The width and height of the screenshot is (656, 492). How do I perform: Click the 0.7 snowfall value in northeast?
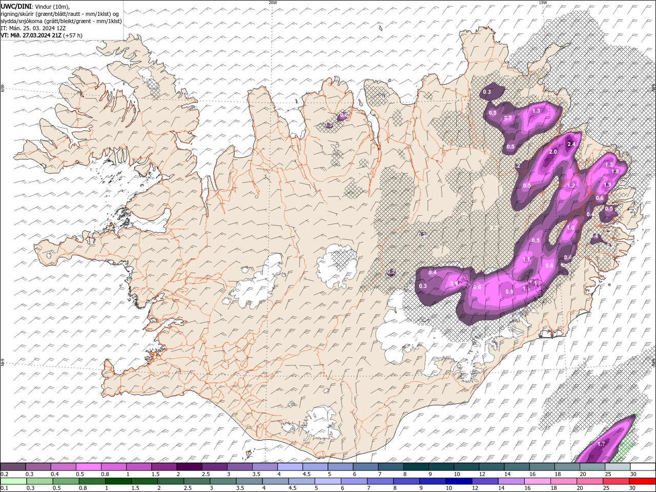(508, 118)
